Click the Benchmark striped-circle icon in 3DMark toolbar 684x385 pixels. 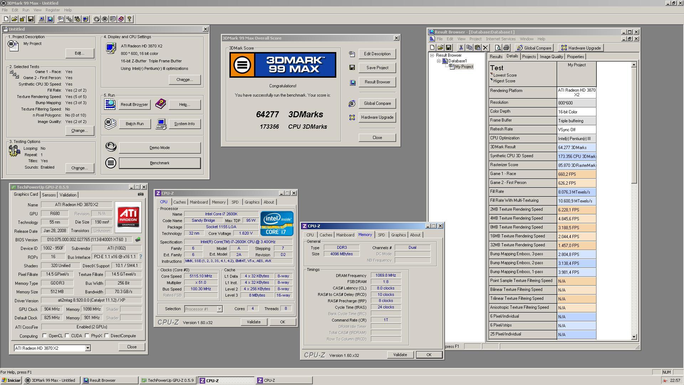click(105, 19)
